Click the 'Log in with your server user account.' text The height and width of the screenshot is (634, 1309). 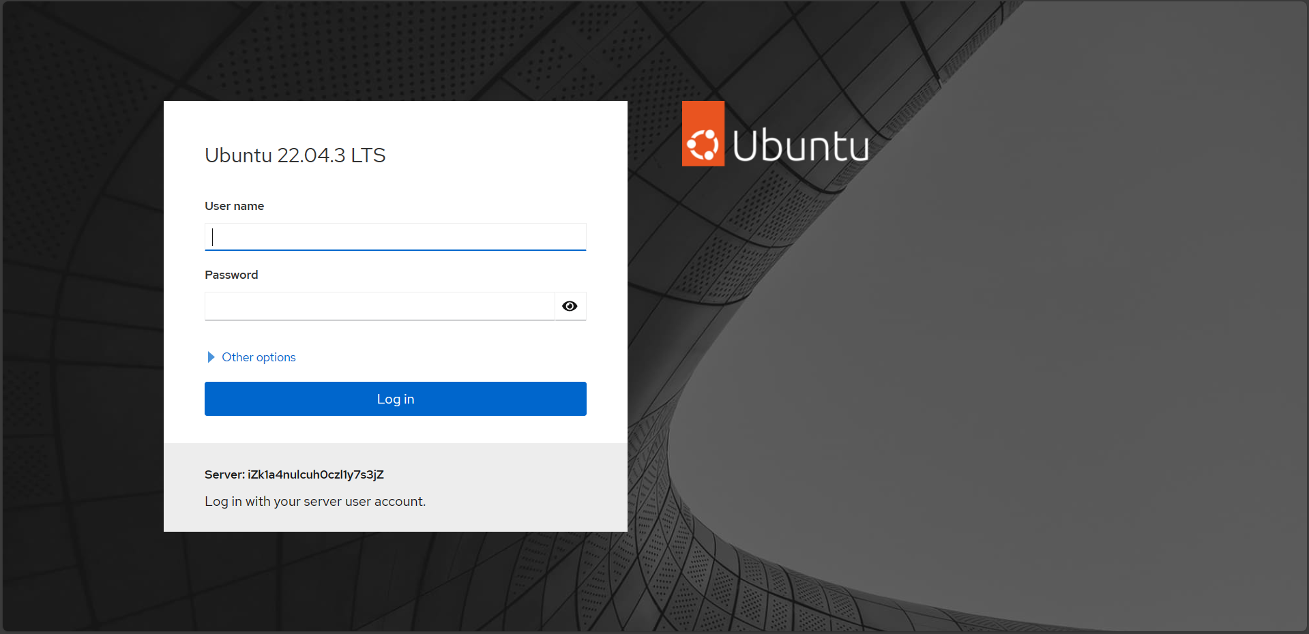click(x=315, y=501)
